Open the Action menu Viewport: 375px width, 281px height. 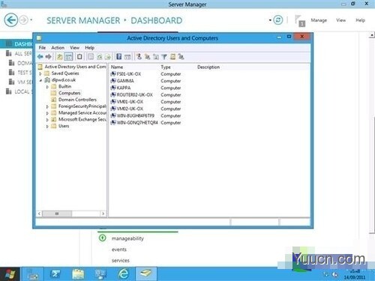pos(58,47)
